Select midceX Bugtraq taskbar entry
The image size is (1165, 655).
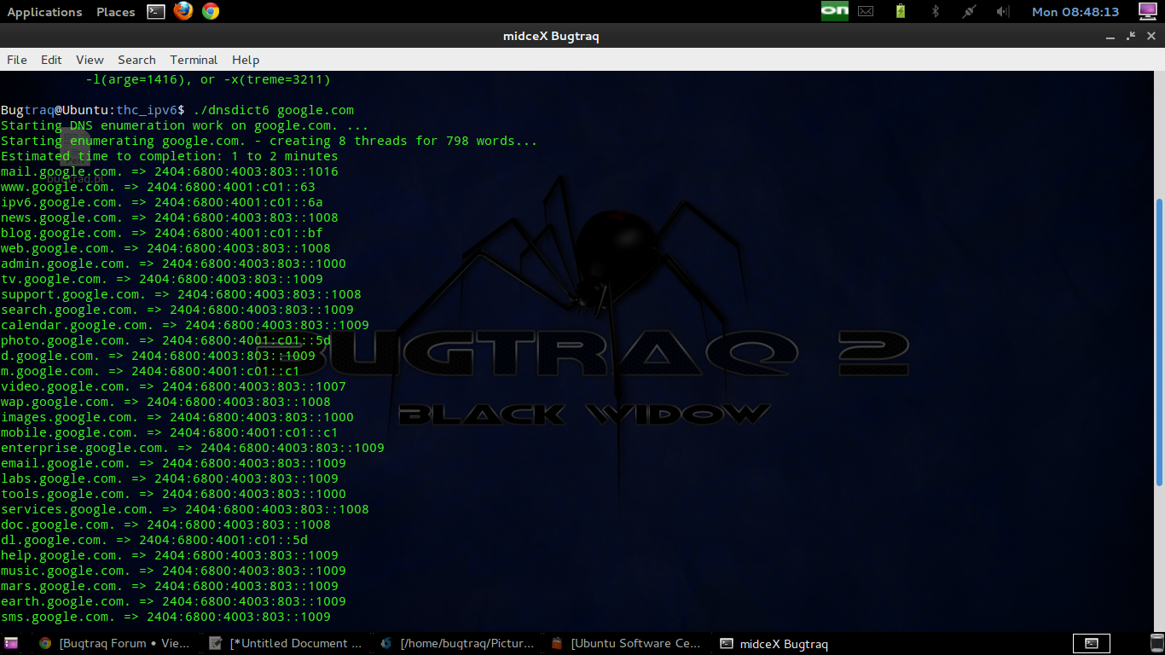(x=774, y=644)
